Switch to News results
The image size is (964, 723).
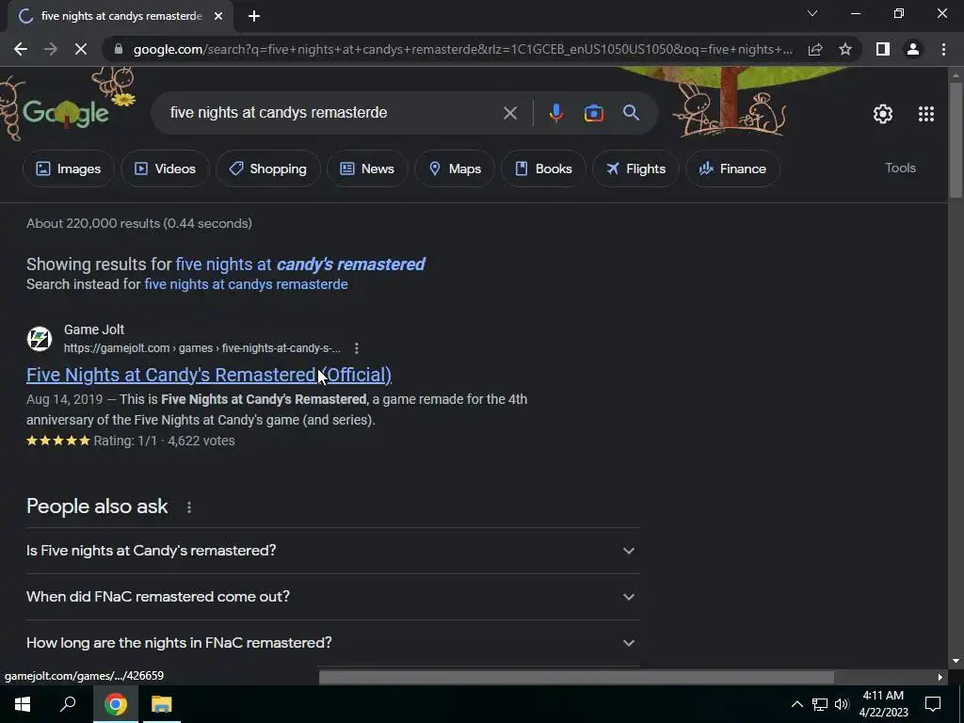pyautogui.click(x=367, y=169)
